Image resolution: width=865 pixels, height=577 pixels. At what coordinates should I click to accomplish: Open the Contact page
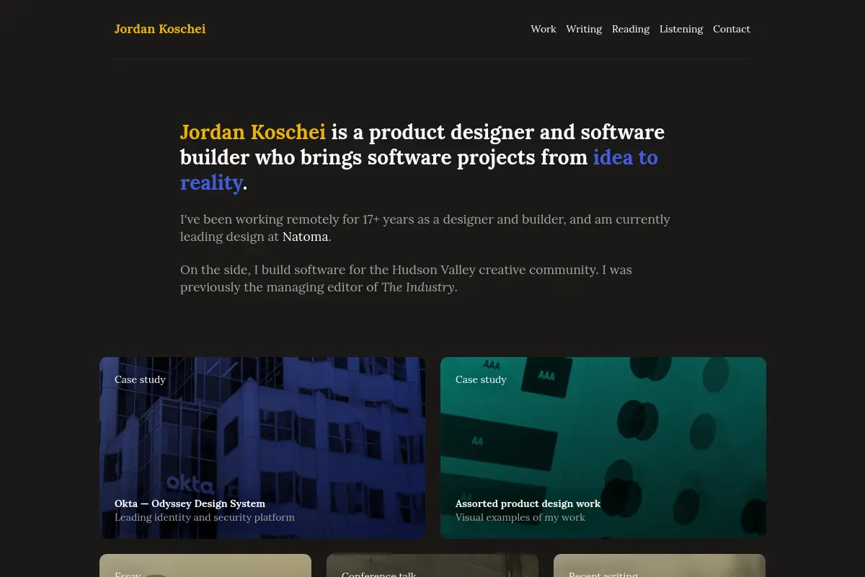[x=732, y=29]
